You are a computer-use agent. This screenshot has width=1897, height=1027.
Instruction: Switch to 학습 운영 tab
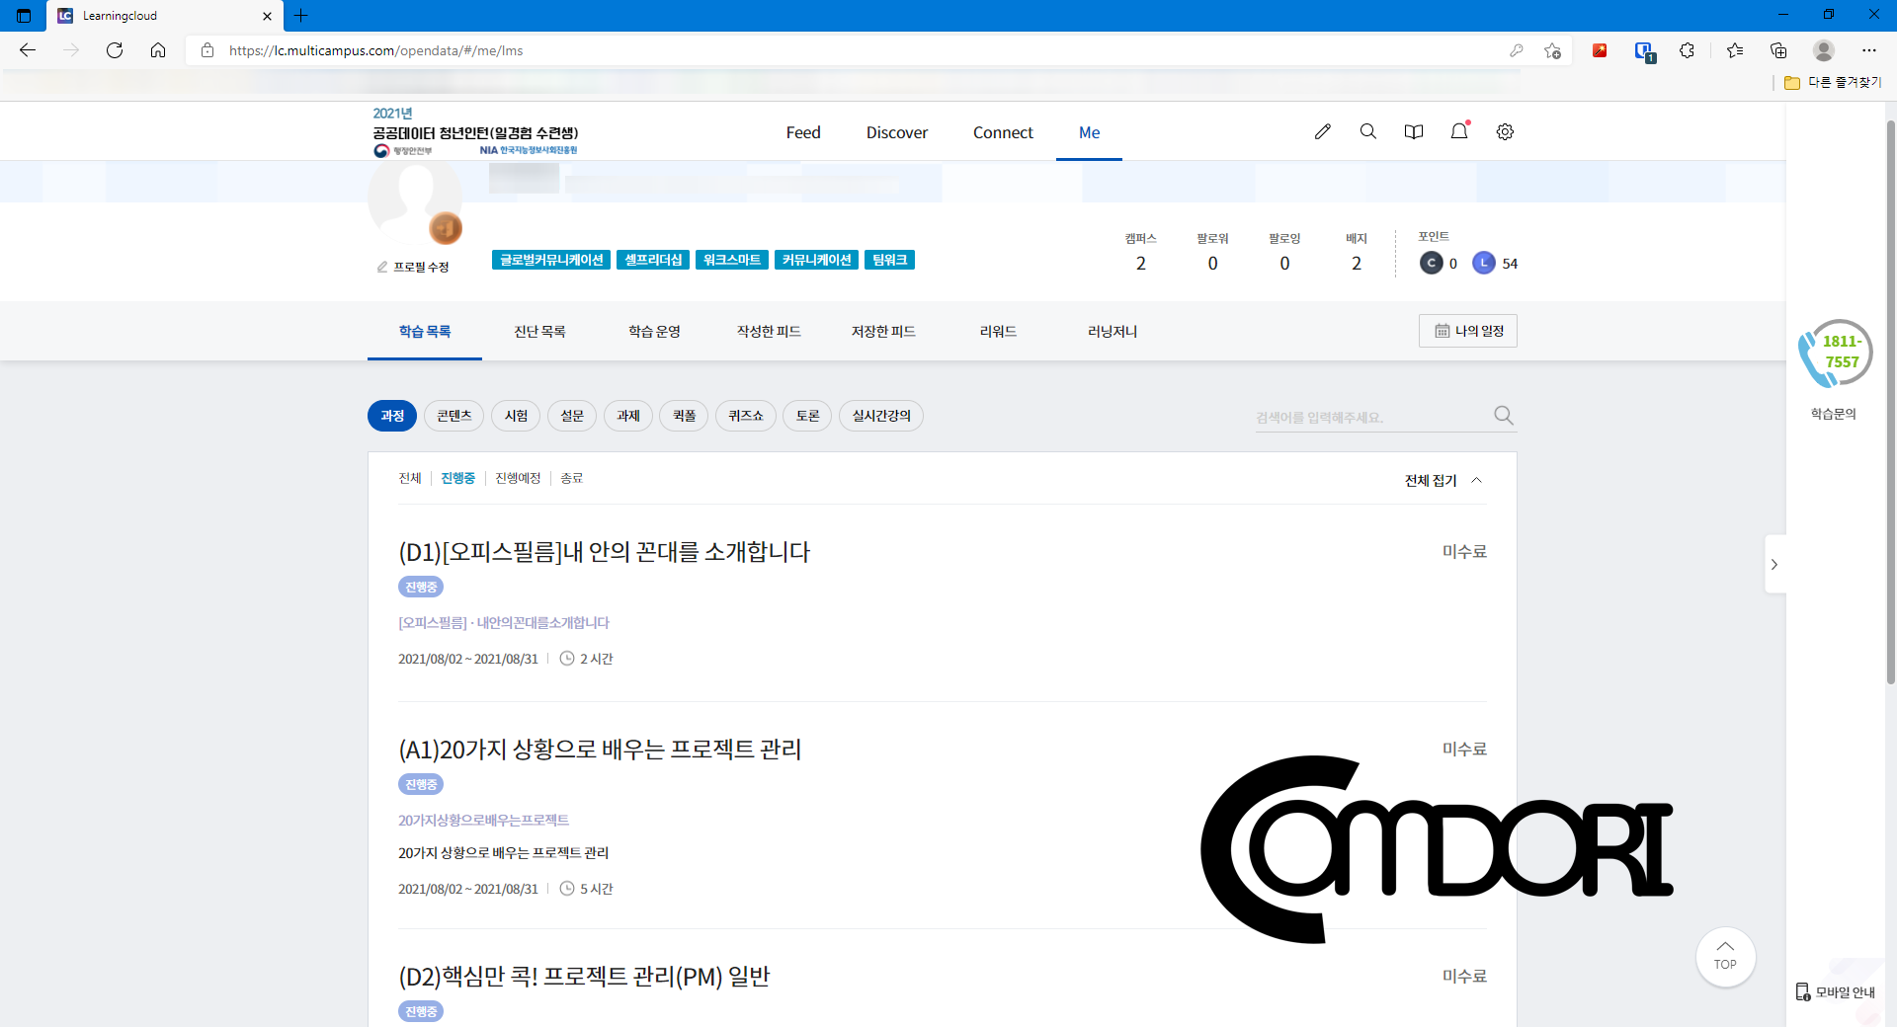(654, 332)
